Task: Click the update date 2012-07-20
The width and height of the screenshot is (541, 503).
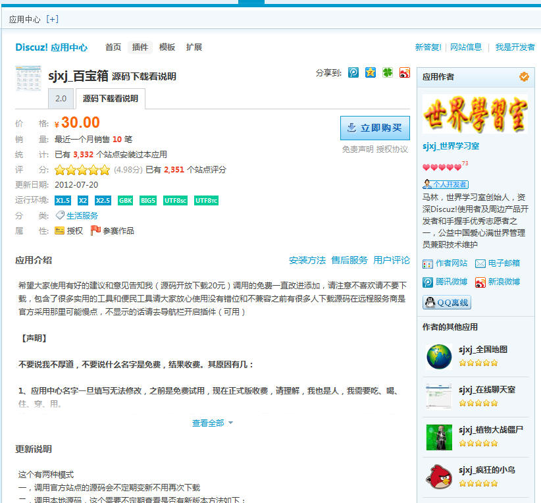Action: point(76,185)
